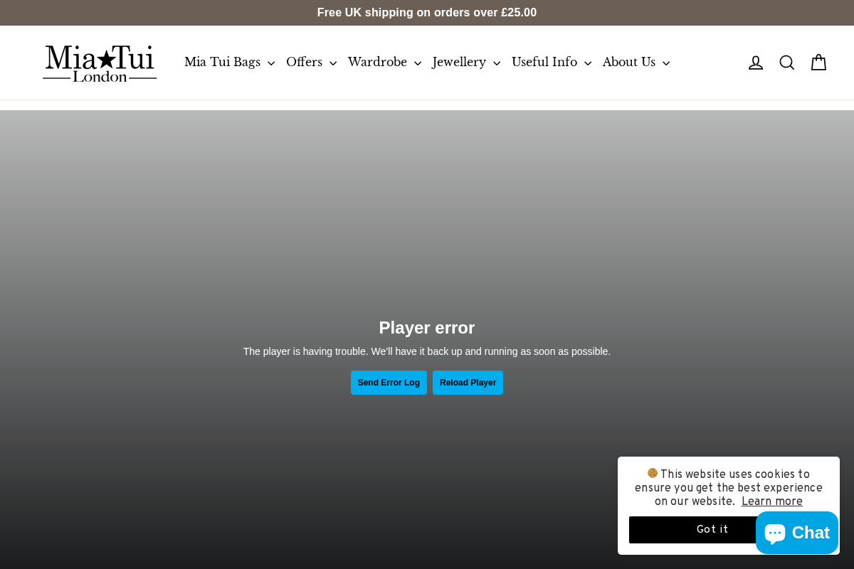Open the Log in account icon
The image size is (854, 569).
(755, 63)
